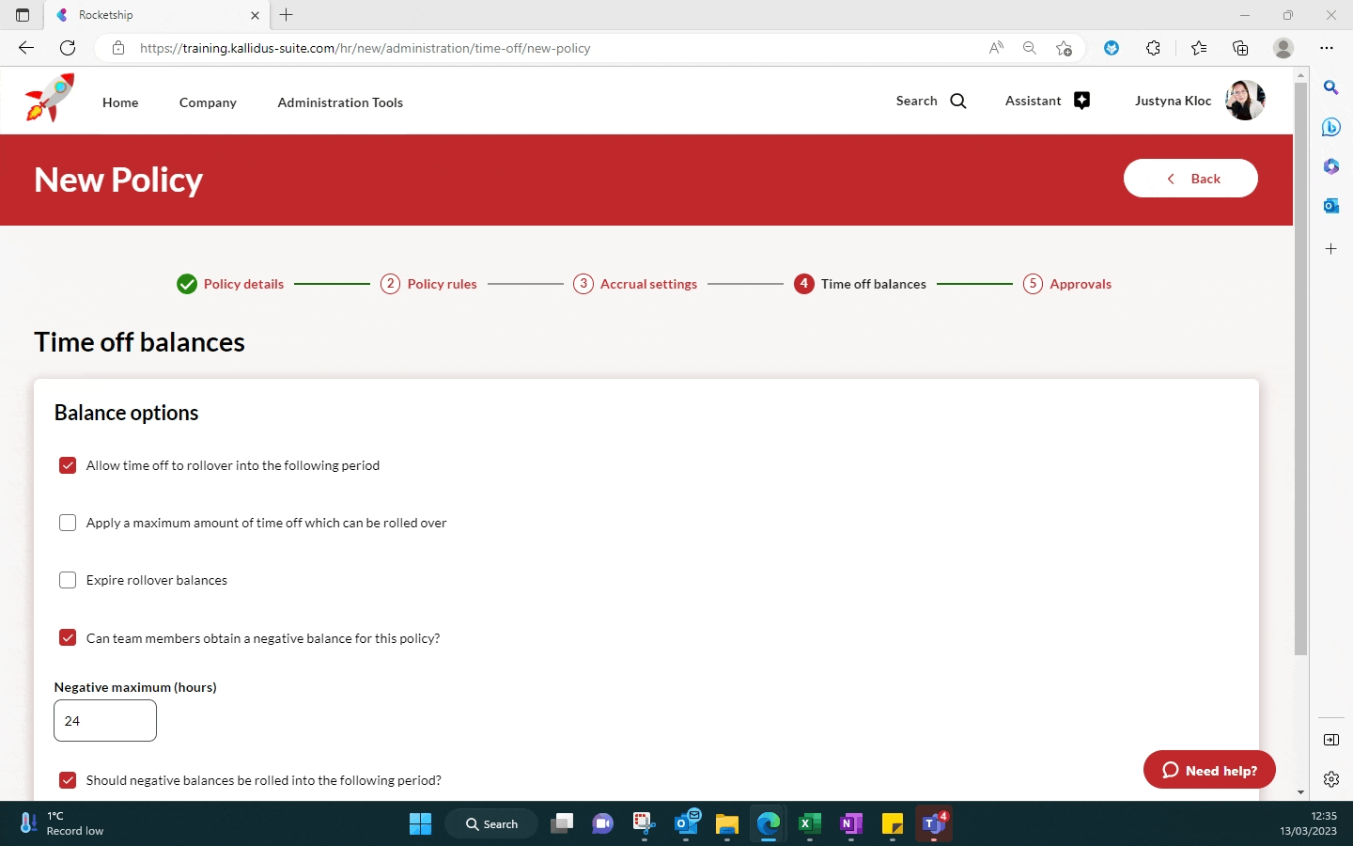Go to Policy rules step
Image resolution: width=1353 pixels, height=846 pixels.
[x=442, y=284]
